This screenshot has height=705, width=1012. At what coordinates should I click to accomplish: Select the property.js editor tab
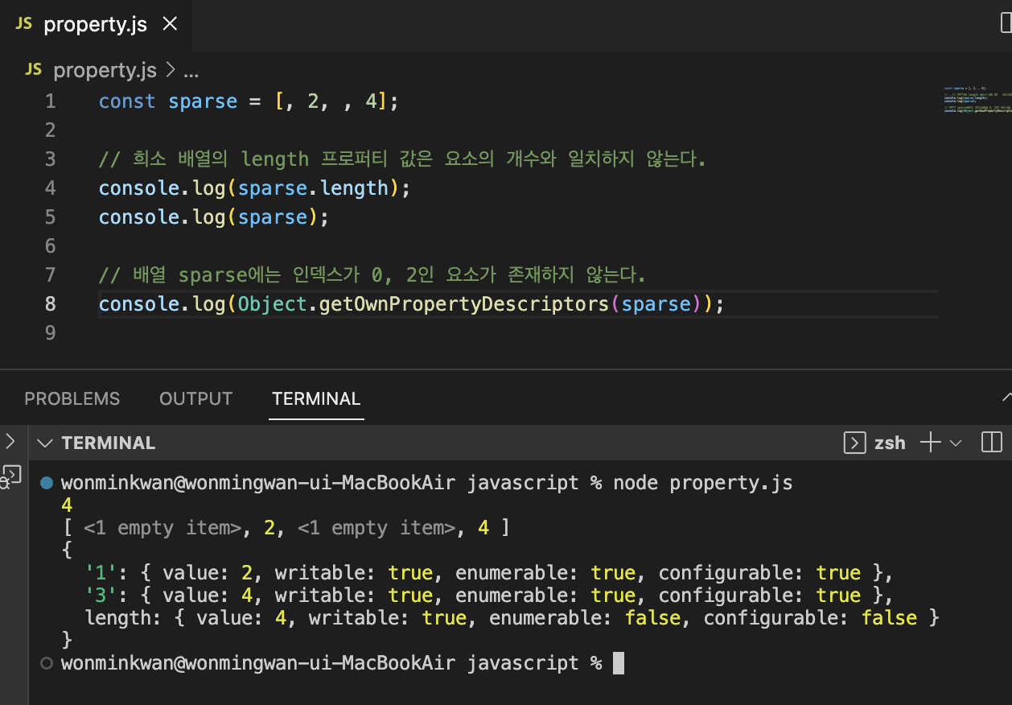click(x=96, y=24)
